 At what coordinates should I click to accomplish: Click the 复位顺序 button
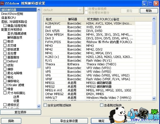click(21, 112)
